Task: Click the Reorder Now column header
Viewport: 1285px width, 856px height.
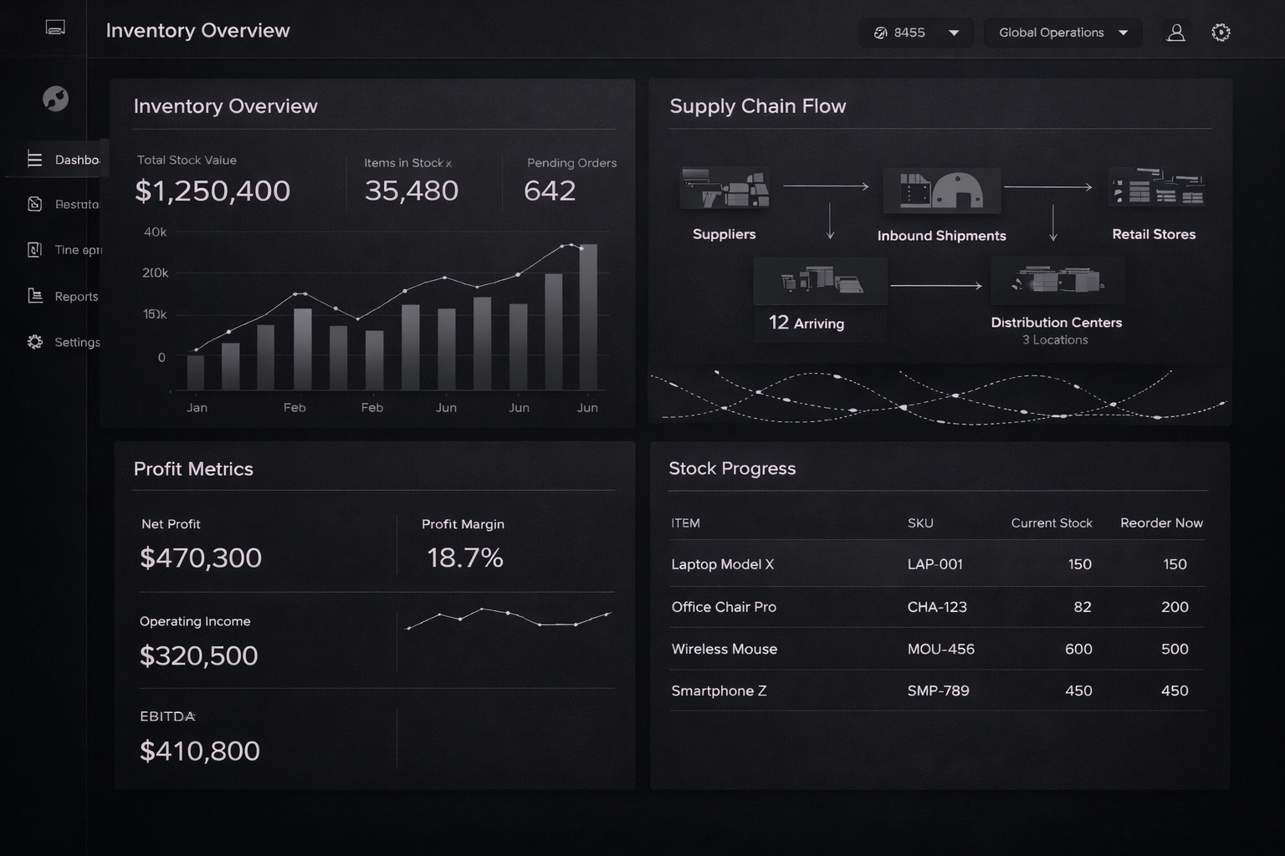Action: [x=1161, y=523]
